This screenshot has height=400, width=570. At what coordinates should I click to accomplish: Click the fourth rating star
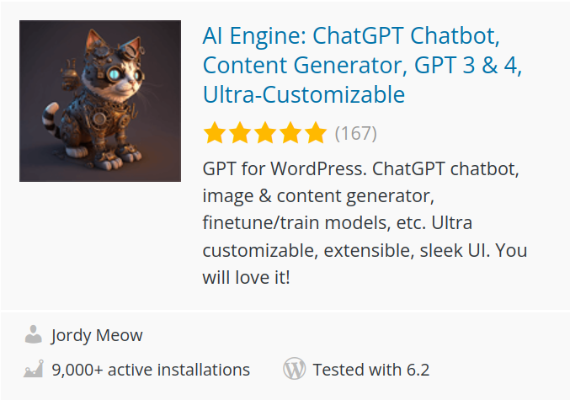290,133
